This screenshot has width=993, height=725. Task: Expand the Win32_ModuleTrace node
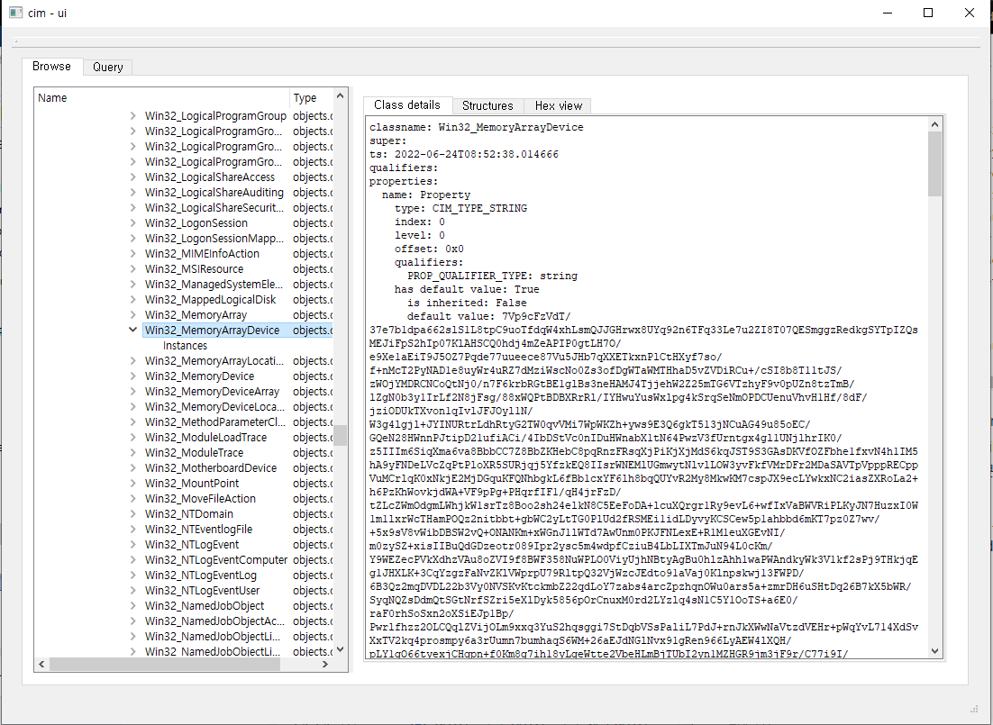point(133,453)
